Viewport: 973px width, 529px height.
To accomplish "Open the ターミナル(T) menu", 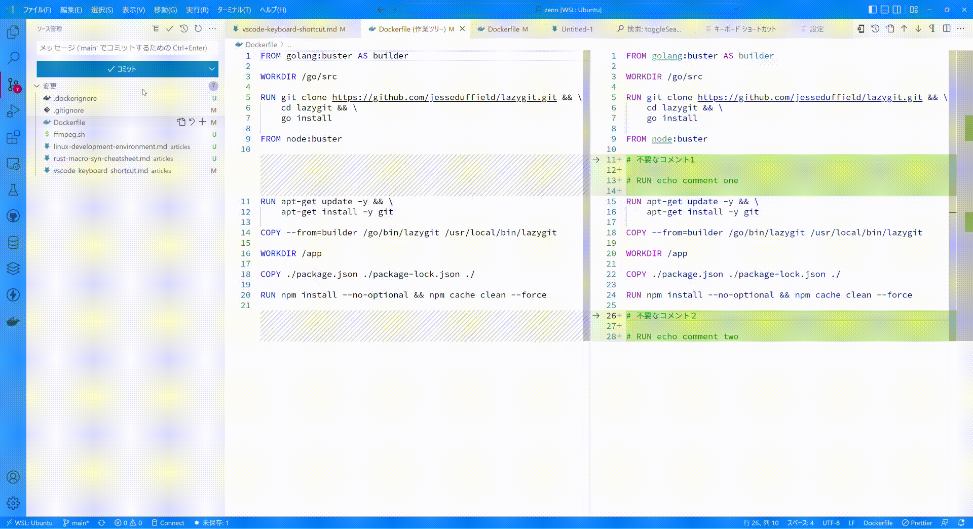I will coord(234,10).
